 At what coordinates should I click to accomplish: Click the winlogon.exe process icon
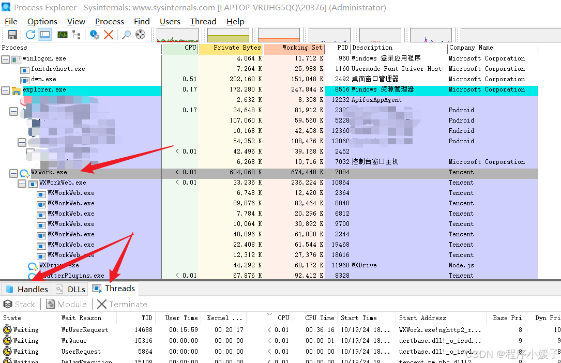coord(16,59)
